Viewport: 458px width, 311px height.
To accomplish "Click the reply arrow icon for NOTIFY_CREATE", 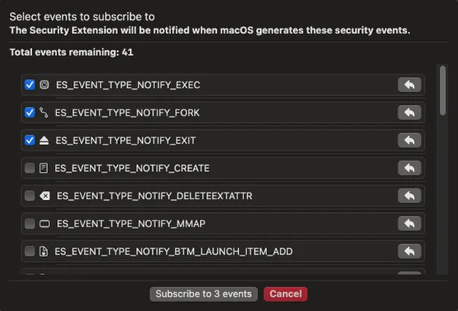I will coord(409,168).
